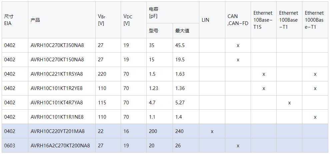Click the 0603 size cell
Viewport: 330px width, 154px height.
tap(10, 146)
